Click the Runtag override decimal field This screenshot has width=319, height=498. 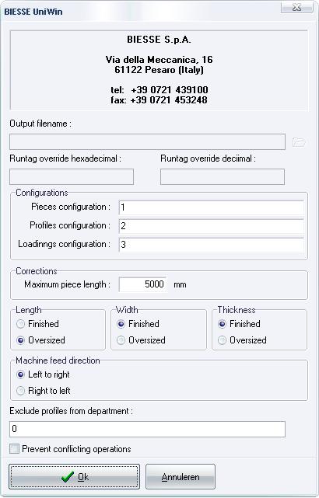(223, 177)
